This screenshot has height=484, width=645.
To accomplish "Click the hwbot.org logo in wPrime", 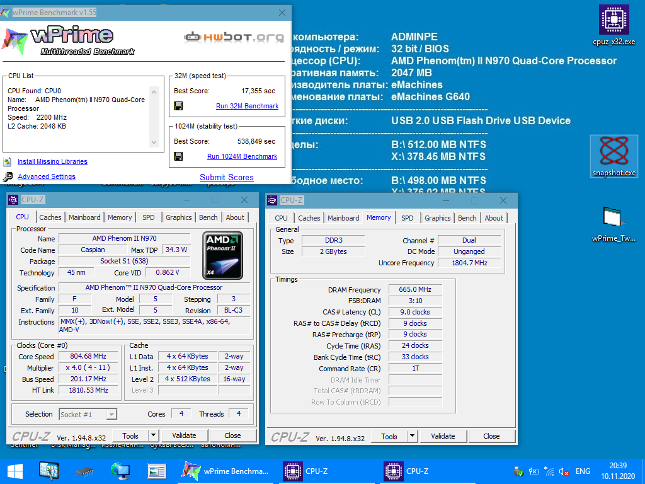I will (234, 37).
